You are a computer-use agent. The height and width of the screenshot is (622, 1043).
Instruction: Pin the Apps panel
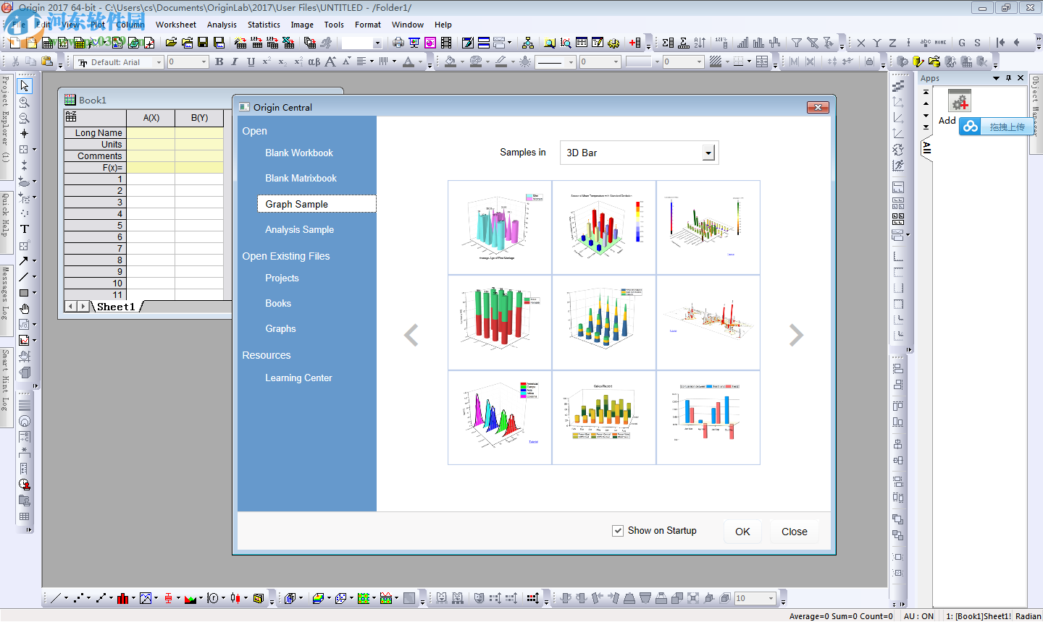click(x=1008, y=78)
